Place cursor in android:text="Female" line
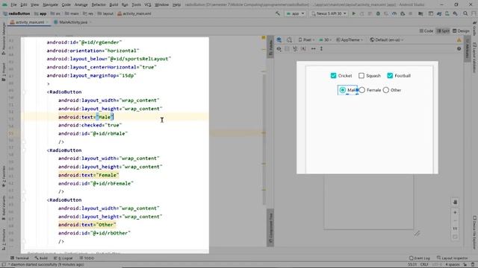Viewport: 478px width, 268px height. (88, 175)
